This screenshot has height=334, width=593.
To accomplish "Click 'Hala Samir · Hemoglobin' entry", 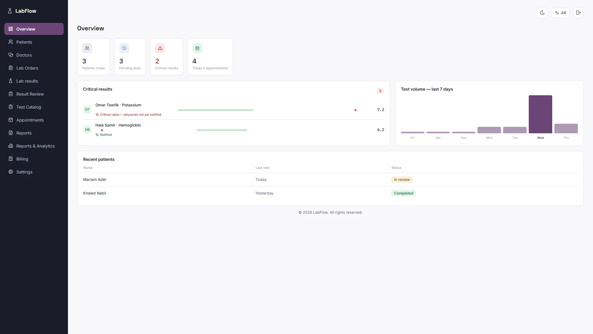I will pyautogui.click(x=118, y=125).
